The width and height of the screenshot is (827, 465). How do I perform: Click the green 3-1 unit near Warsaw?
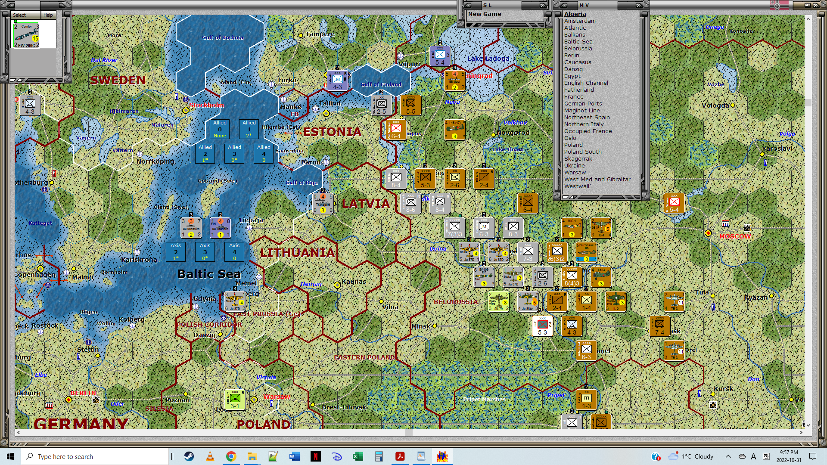pos(235,400)
